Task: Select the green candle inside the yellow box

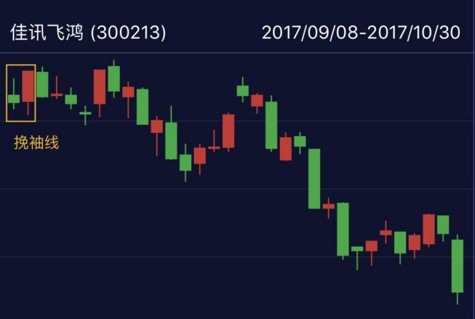Action: [13, 98]
